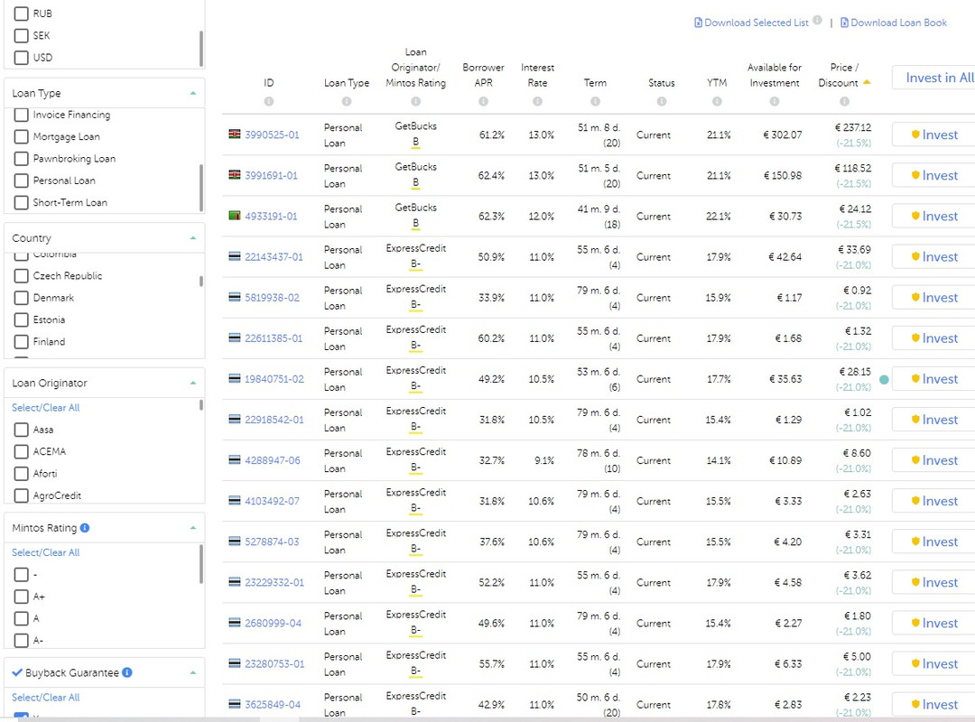Viewport: 975px width, 722px height.
Task: Invest in loan 3990525-01
Action: point(933,134)
